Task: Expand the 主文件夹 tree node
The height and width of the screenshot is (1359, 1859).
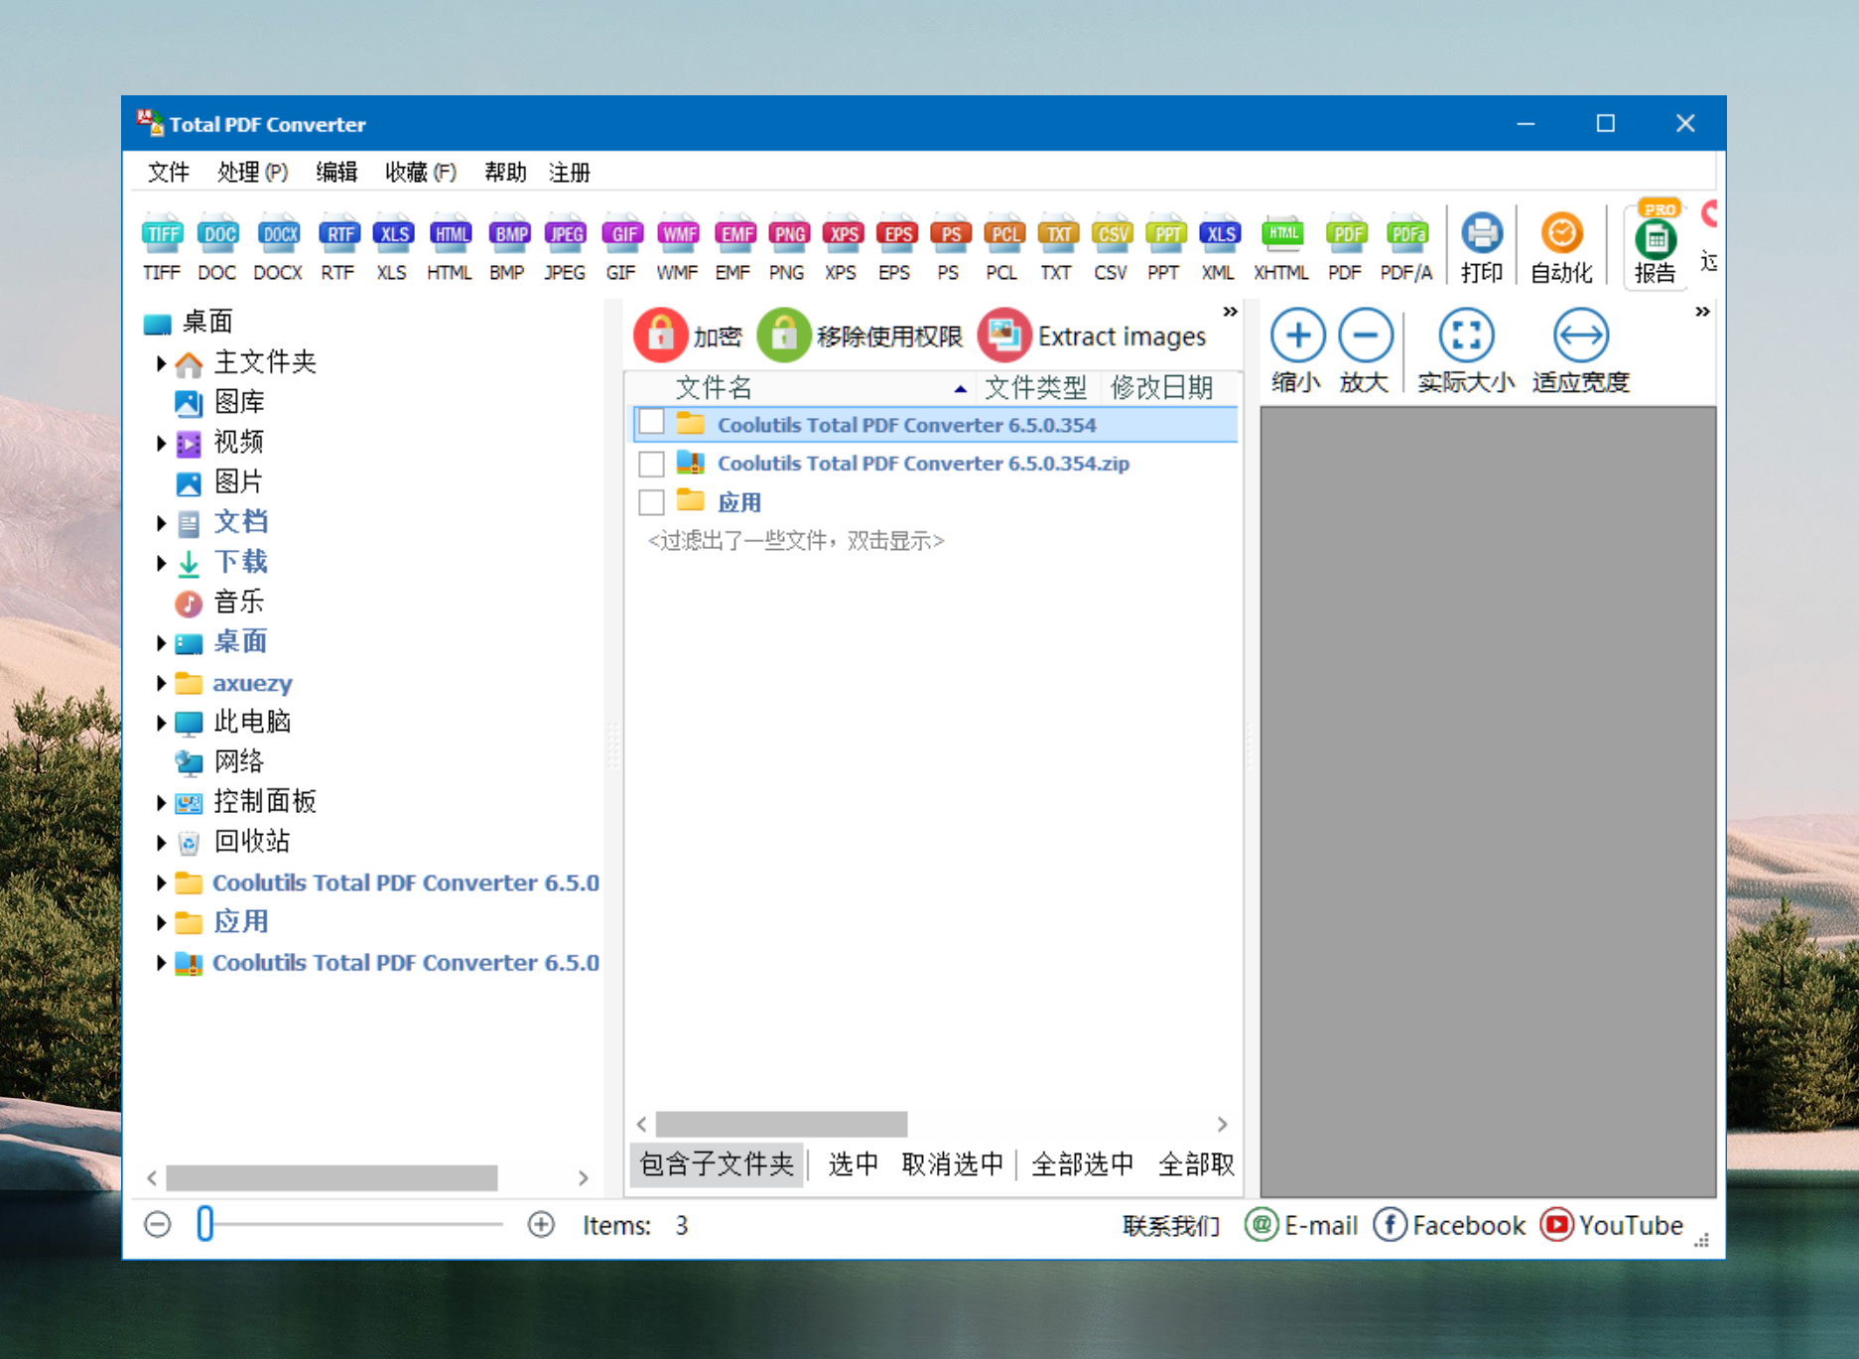Action: pos(161,363)
